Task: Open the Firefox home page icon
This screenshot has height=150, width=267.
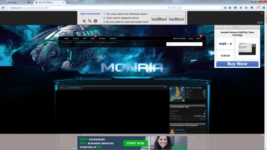Action: click(x=246, y=8)
